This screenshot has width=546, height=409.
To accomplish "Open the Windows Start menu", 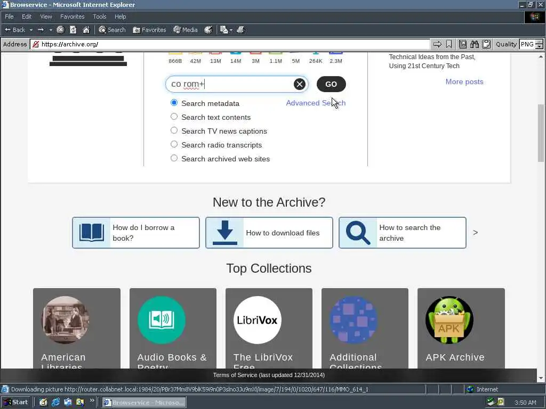I will point(15,403).
